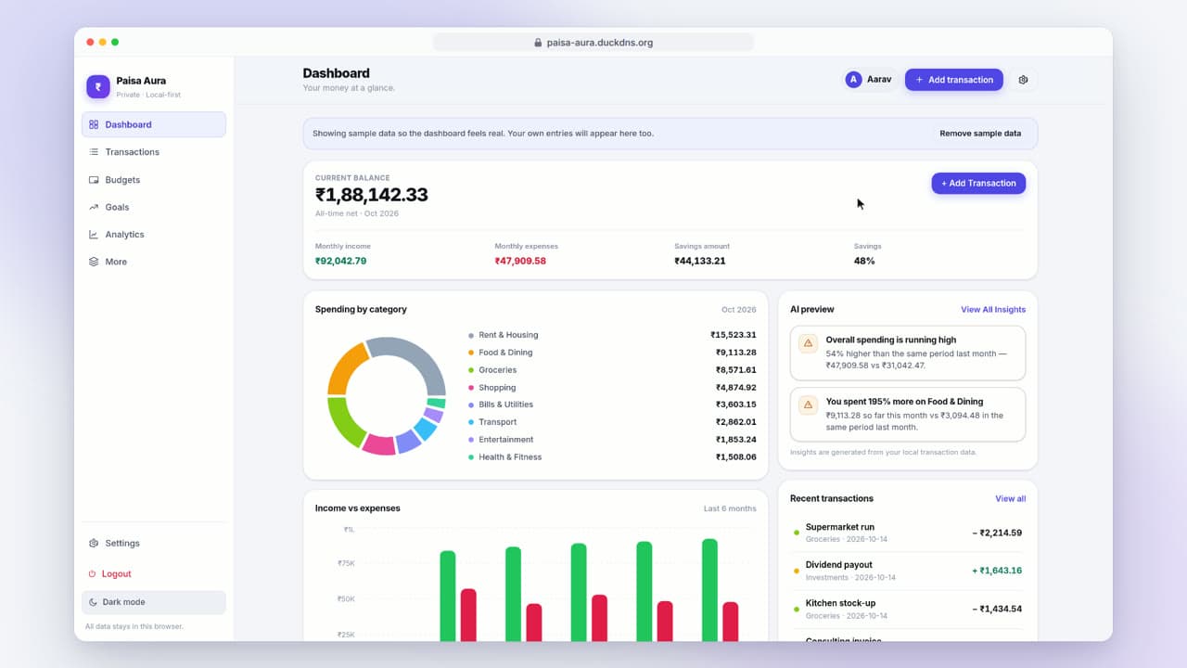Click the Entertainment category label
Screen dimensions: 1187x668
pos(506,440)
